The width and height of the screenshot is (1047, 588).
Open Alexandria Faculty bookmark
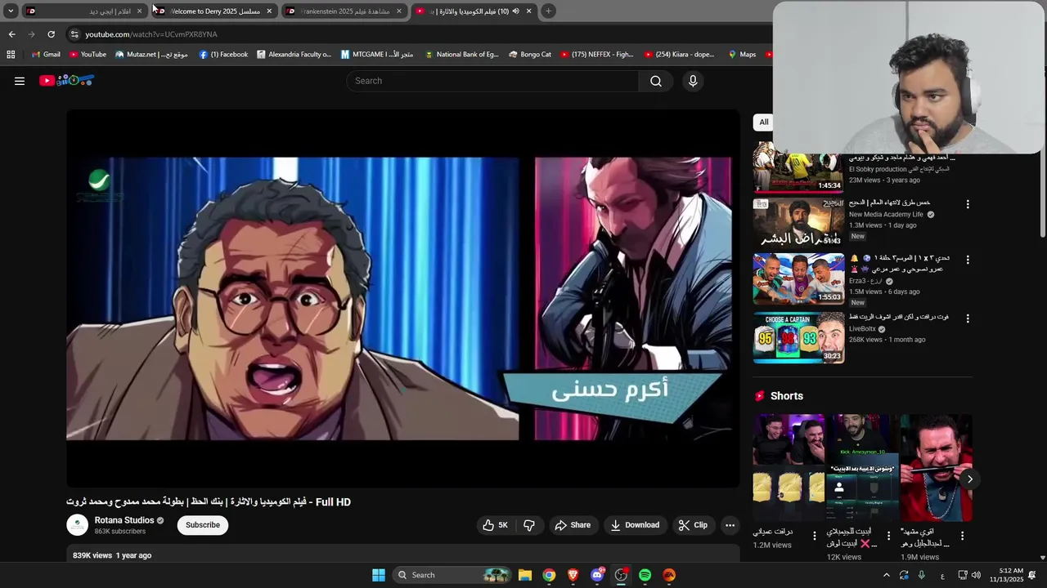coord(294,55)
